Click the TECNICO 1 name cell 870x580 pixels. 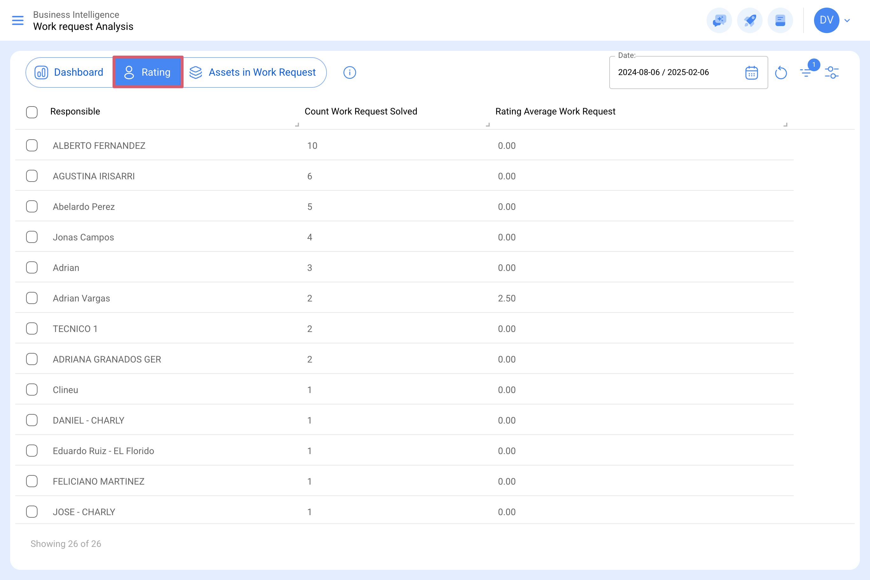pos(75,329)
